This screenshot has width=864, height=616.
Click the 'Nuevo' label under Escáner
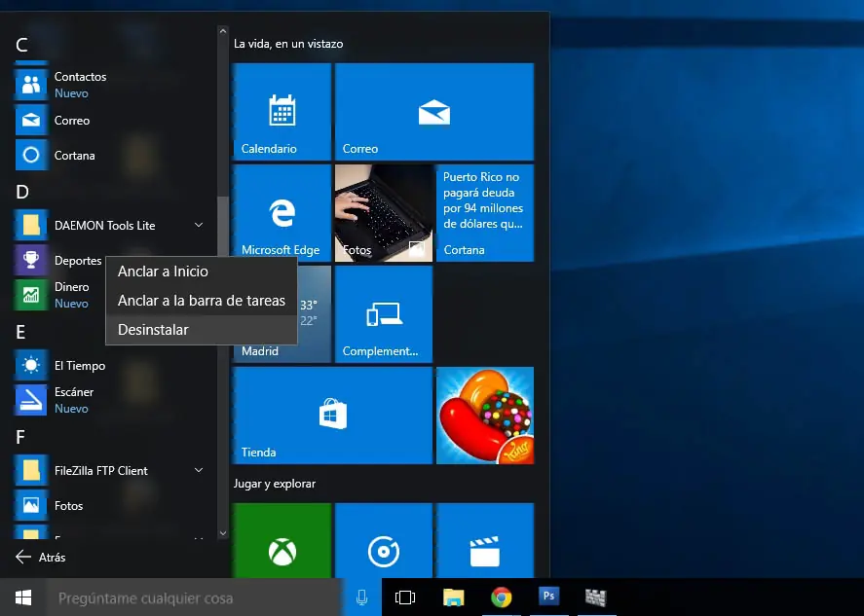71,409
